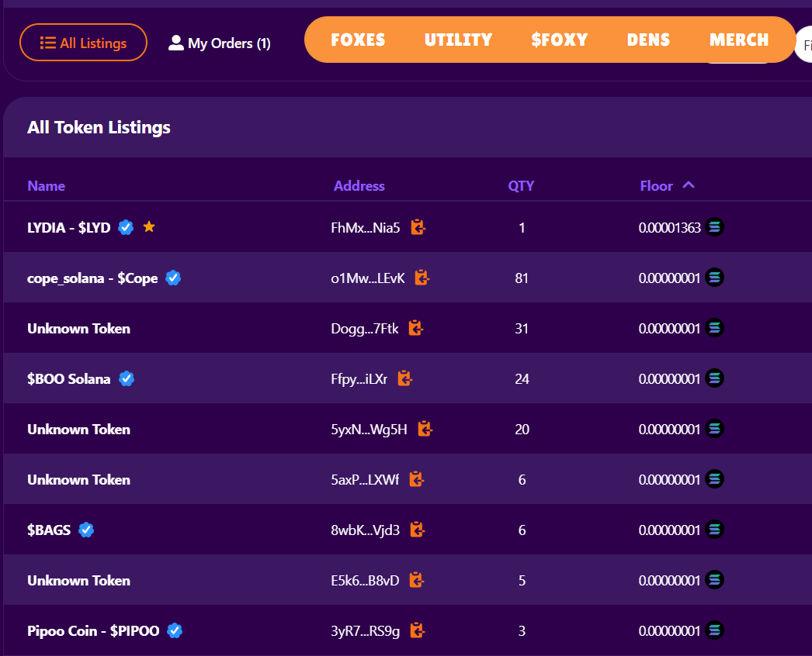This screenshot has width=812, height=656.
Task: Sort listings by Name column
Action: click(x=46, y=186)
